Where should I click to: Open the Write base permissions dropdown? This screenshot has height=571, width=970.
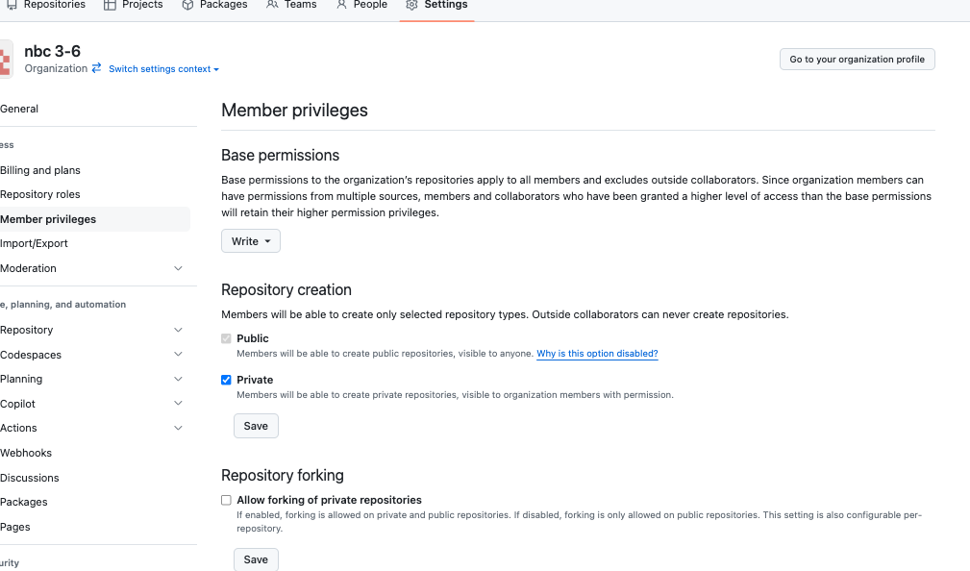click(251, 241)
